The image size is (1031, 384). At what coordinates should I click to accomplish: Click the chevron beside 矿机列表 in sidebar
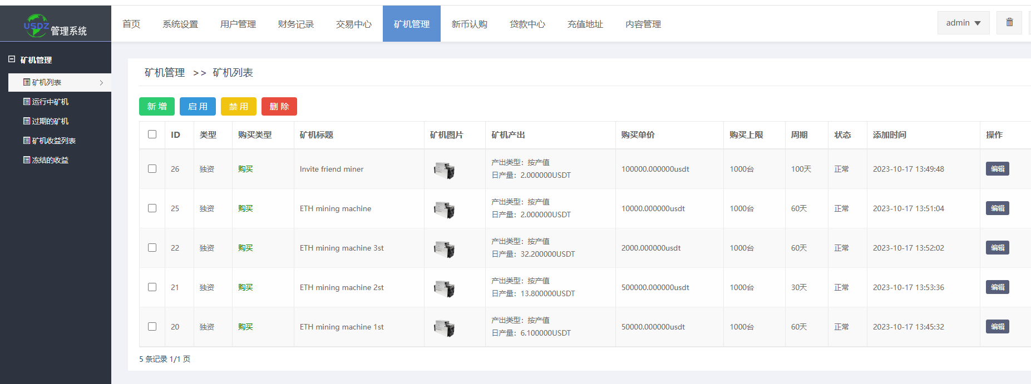pos(101,83)
